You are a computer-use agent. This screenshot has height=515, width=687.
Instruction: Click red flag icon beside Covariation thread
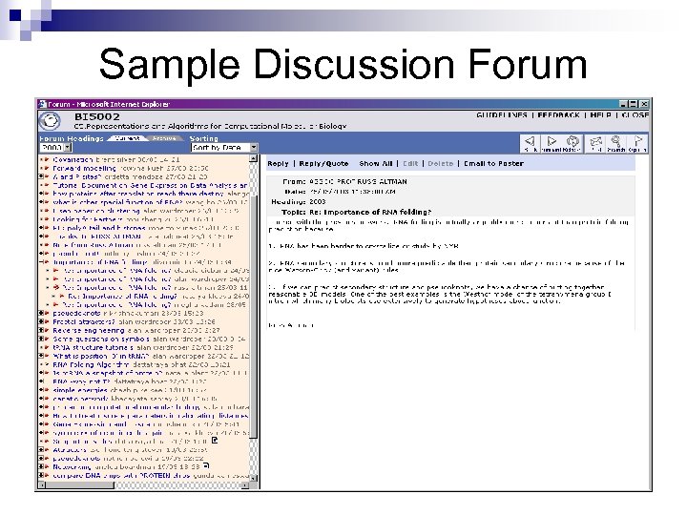(46, 159)
